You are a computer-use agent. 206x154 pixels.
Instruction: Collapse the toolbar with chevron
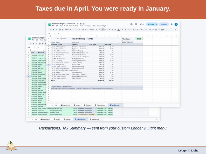pos(175,30)
